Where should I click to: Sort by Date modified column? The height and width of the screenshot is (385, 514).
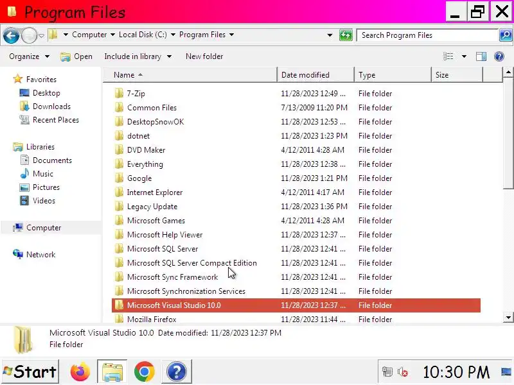point(316,75)
